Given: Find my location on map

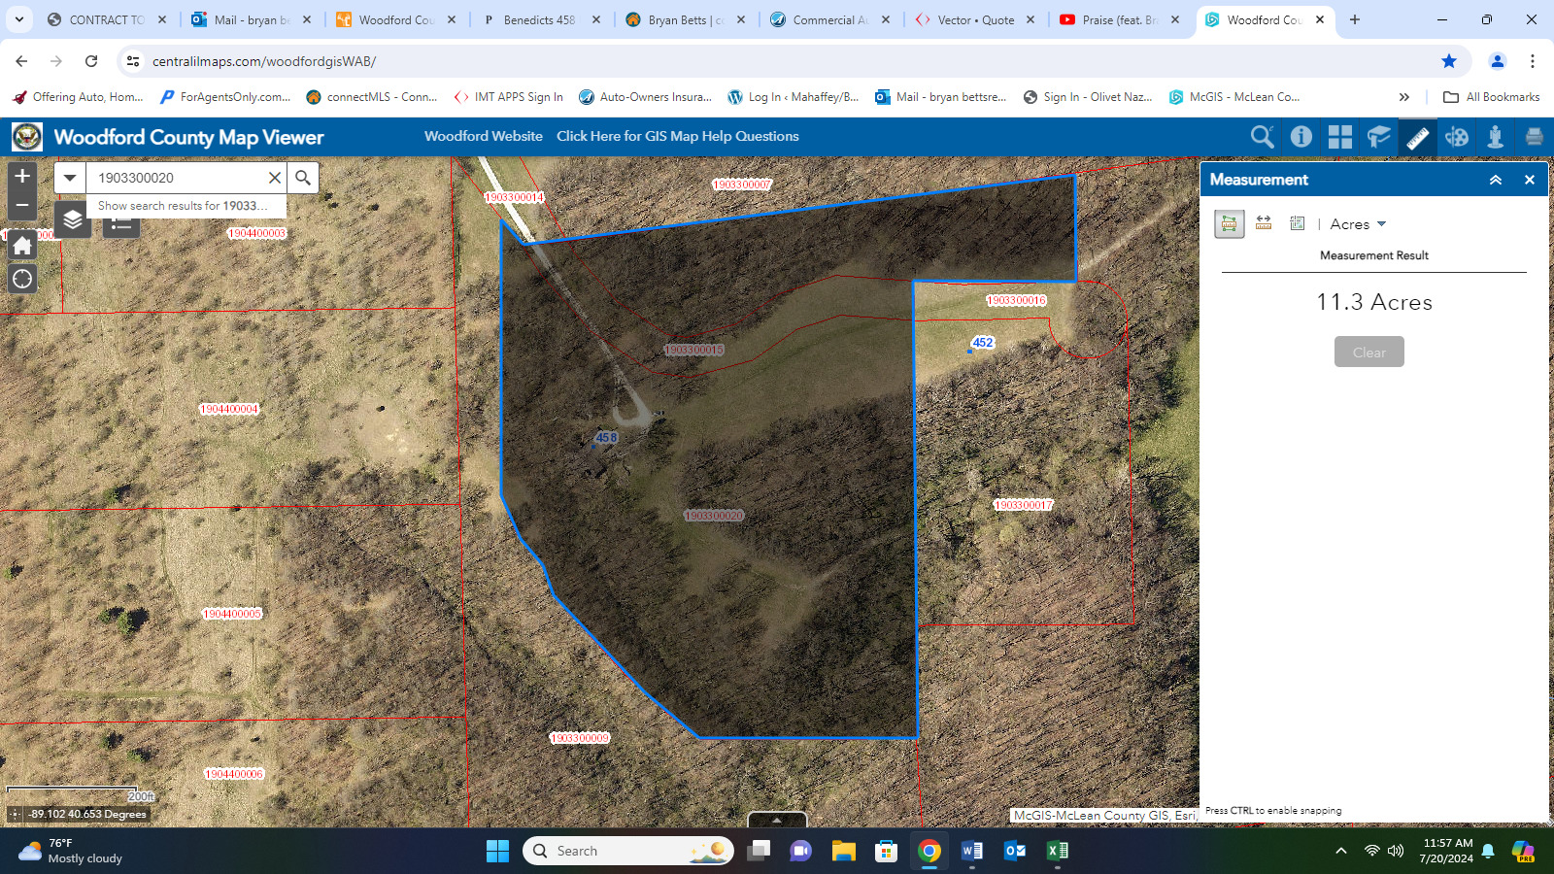Looking at the screenshot, I should pos(22,280).
